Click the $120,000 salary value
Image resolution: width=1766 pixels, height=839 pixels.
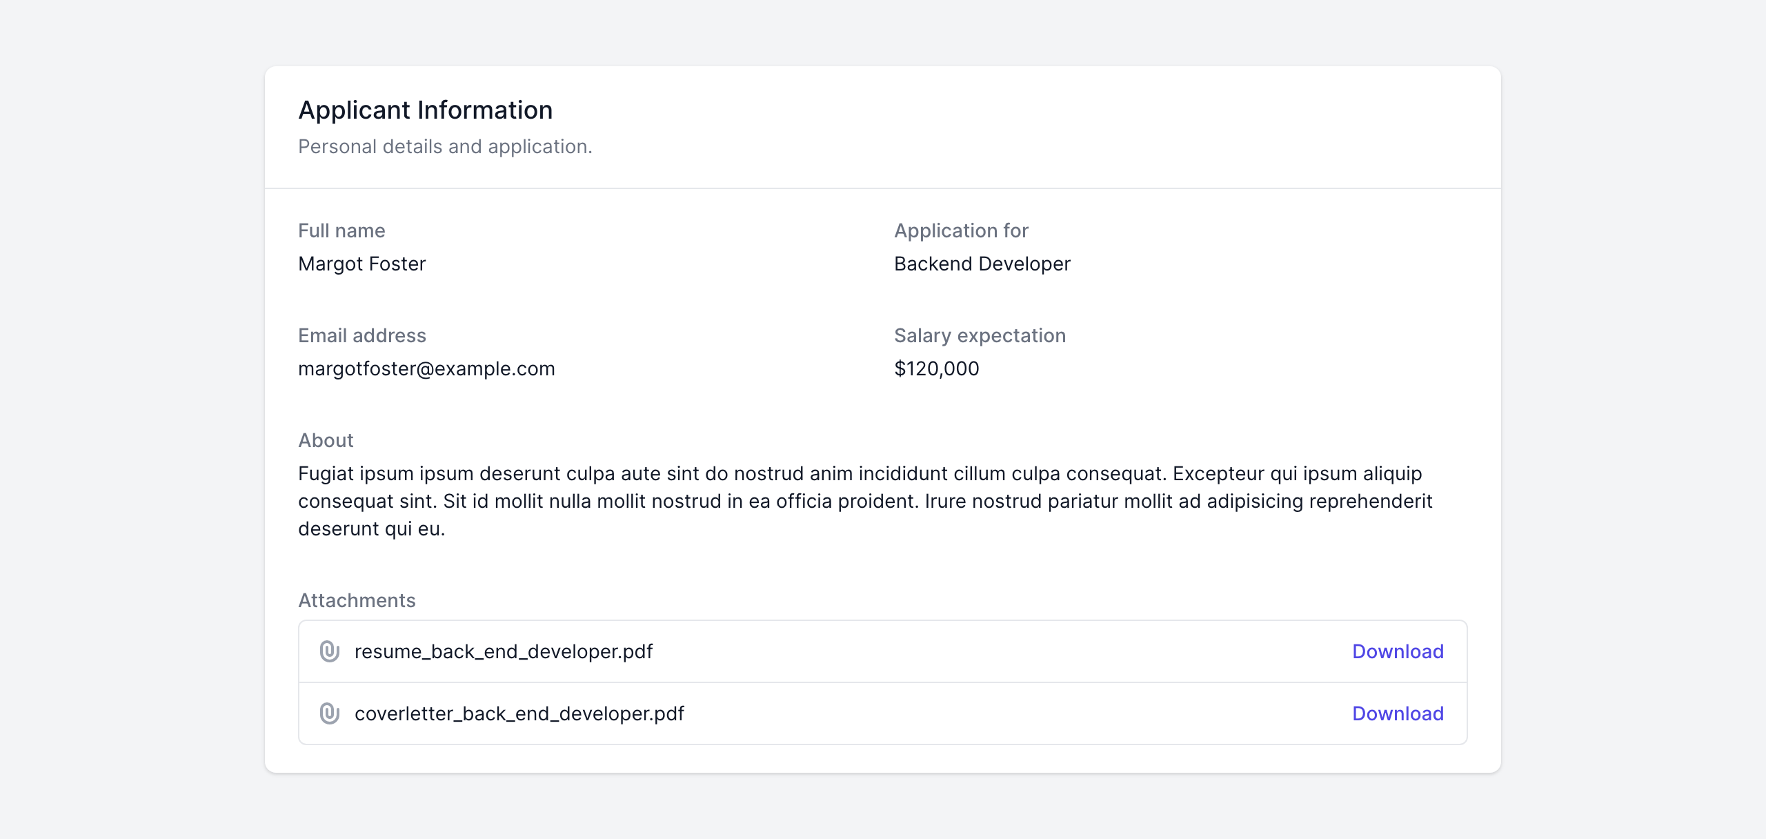click(x=936, y=368)
